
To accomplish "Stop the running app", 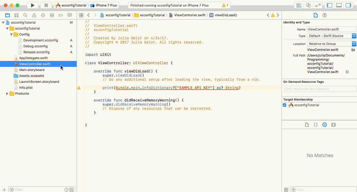I will point(46,5).
